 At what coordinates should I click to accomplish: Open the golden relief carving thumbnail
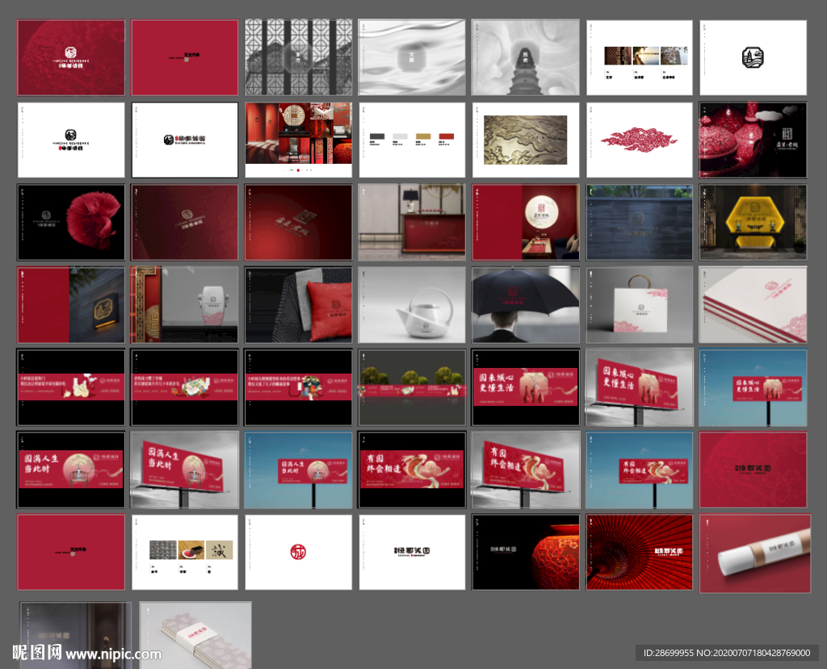pyautogui.click(x=525, y=140)
